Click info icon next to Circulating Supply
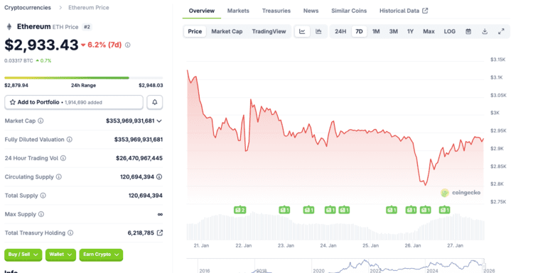Image resolution: width=533 pixels, height=273 pixels. pos(59,177)
